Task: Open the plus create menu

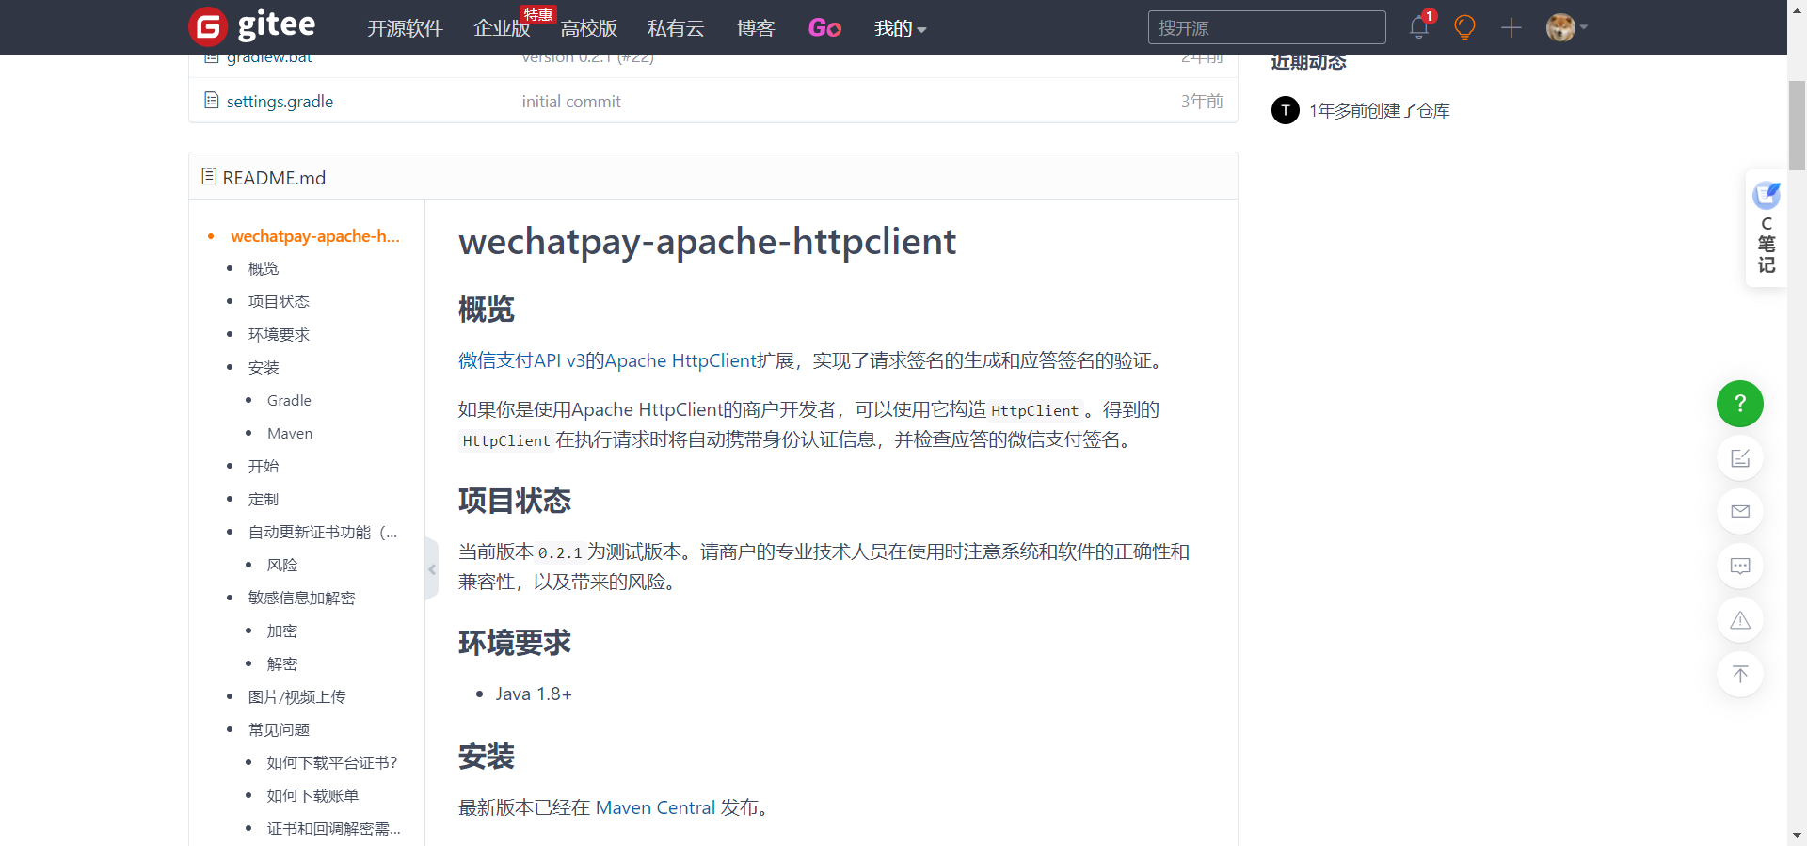Action: pyautogui.click(x=1511, y=28)
